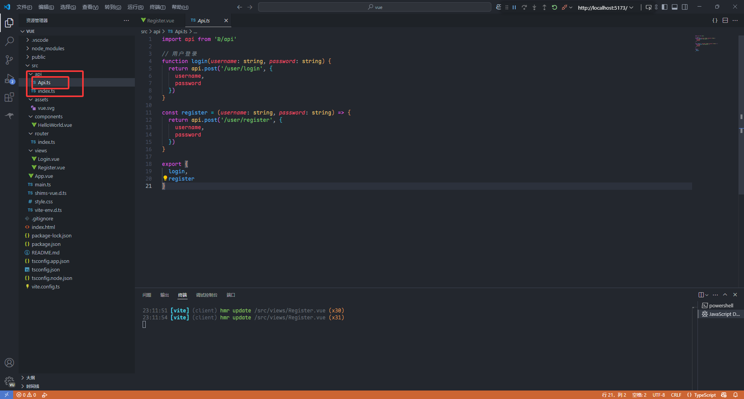Toggle the bottom panel visibility

(x=675, y=7)
